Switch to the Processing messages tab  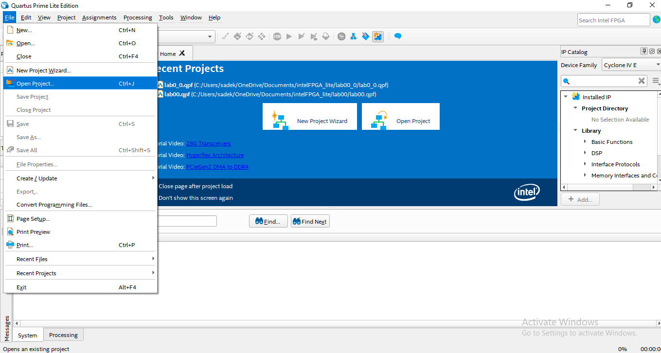tap(63, 335)
